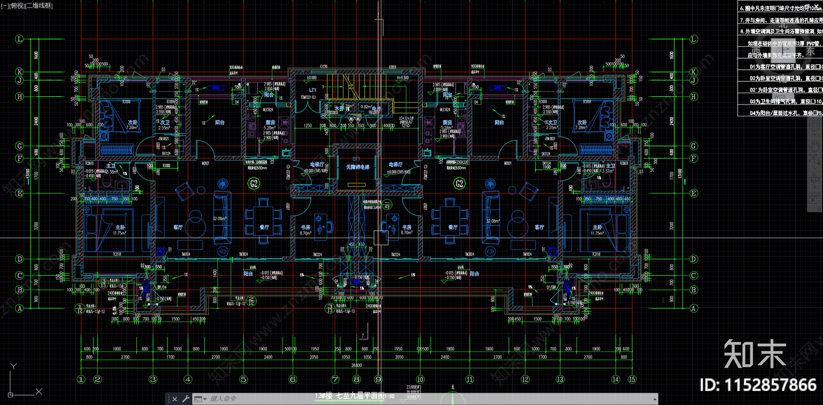This screenshot has width=823, height=405.
Task: Open the 二维线框 visual style menu
Action: [x=39, y=6]
